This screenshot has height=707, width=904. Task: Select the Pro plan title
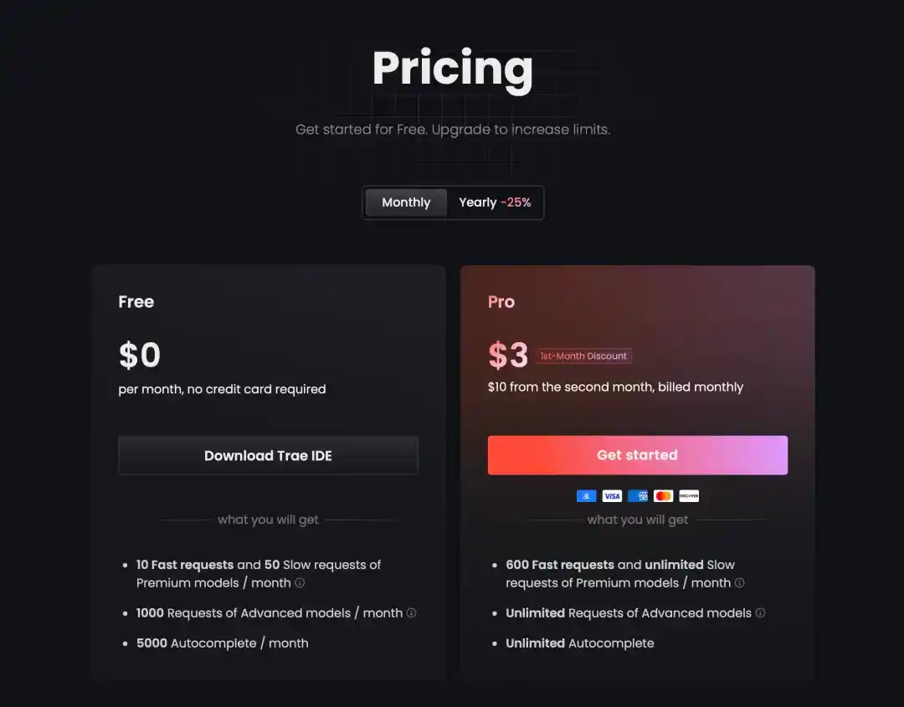501,301
